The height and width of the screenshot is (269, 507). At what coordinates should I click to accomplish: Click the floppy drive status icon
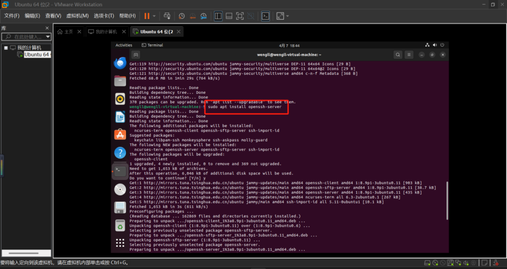[451, 263]
